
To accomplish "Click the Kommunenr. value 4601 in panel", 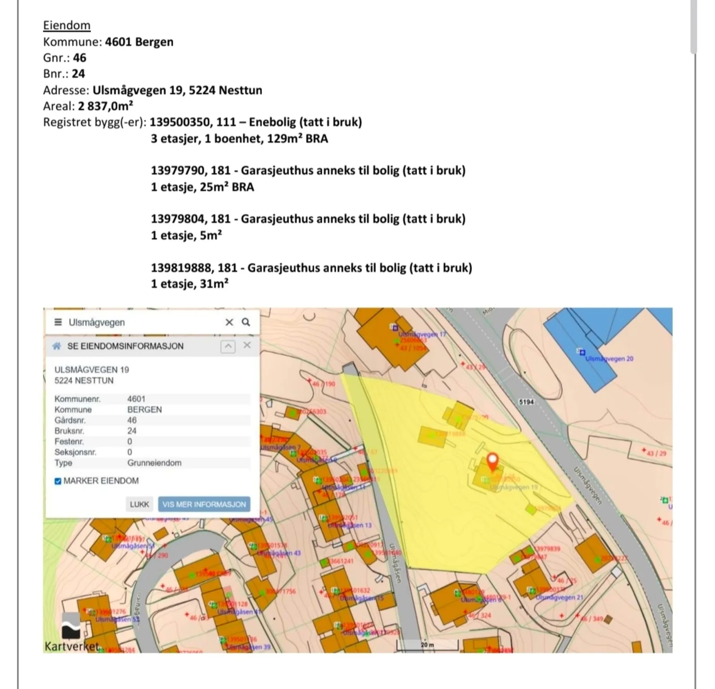I will [136, 399].
